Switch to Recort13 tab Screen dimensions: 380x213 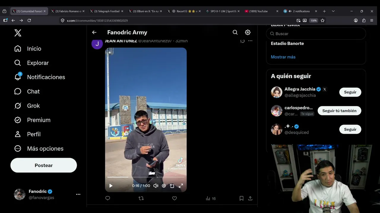pyautogui.click(x=184, y=11)
